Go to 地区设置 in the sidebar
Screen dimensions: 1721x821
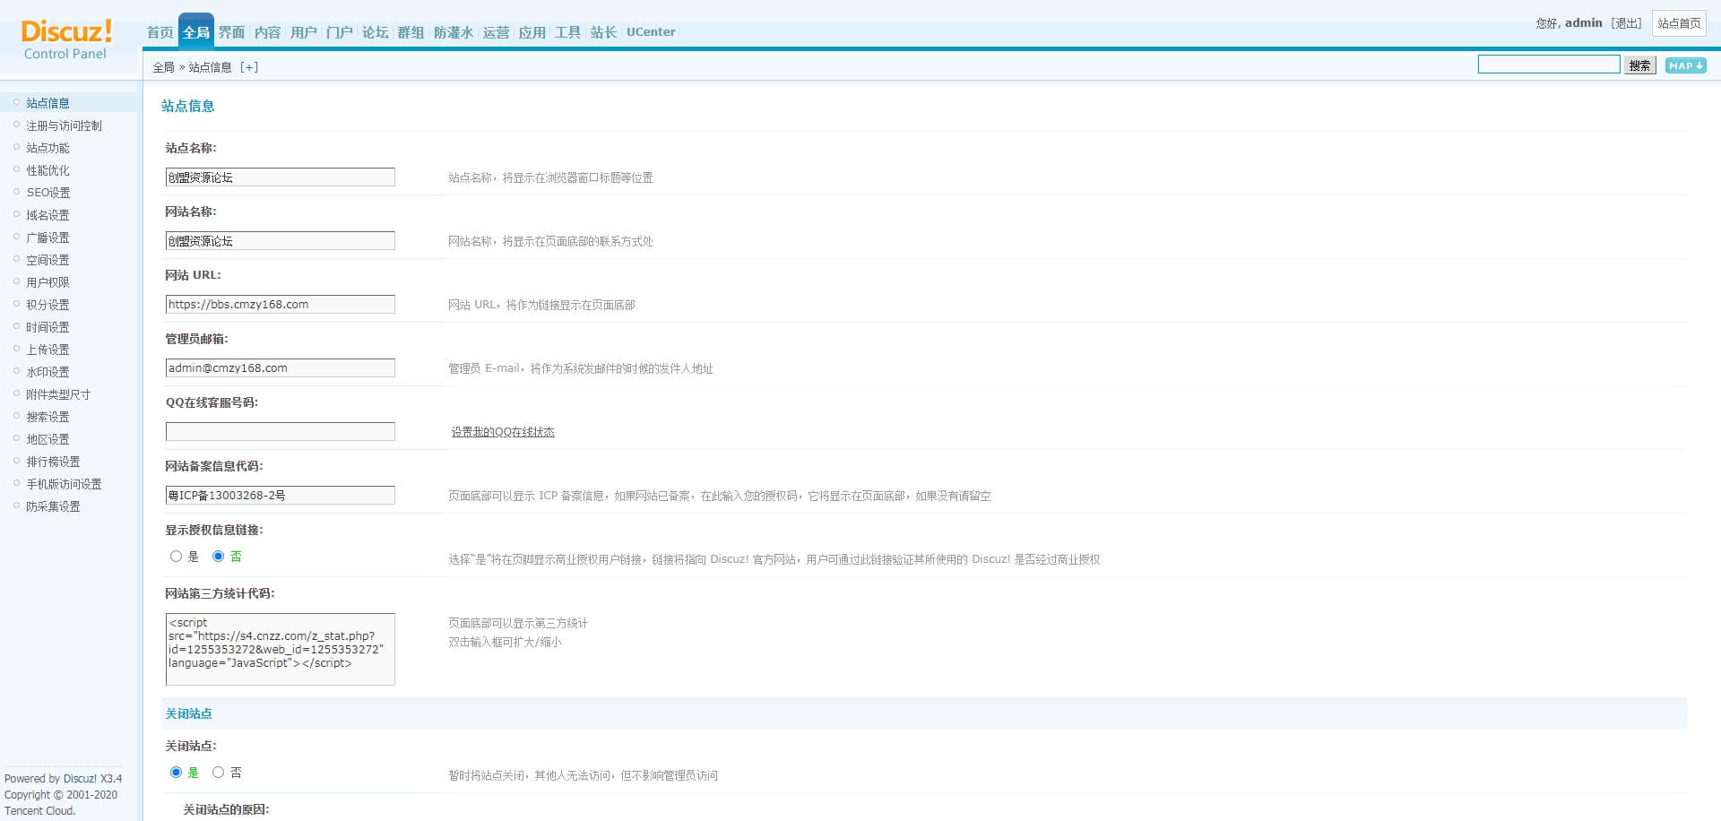[x=48, y=439]
